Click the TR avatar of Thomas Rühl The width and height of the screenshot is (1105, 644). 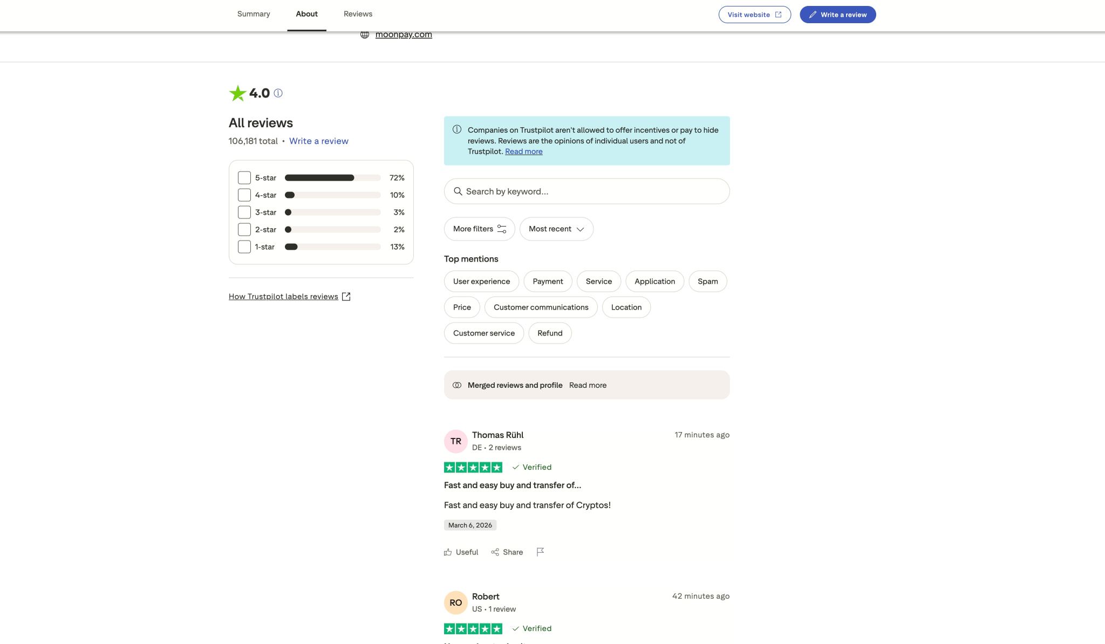[456, 441]
